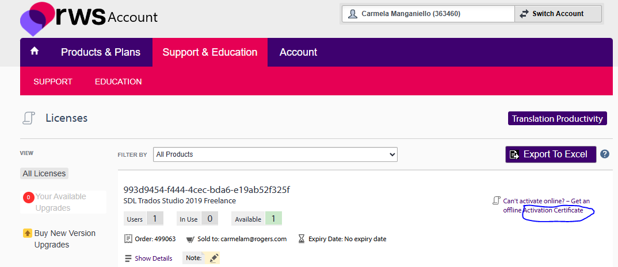Open the Products & Plans tab
The height and width of the screenshot is (267, 618).
click(101, 52)
